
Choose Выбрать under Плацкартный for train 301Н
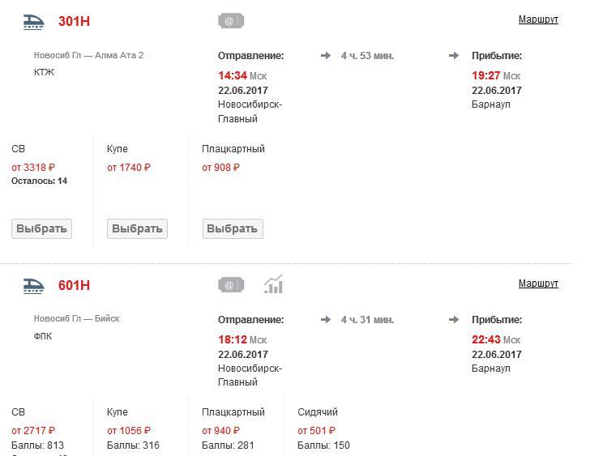(x=233, y=229)
